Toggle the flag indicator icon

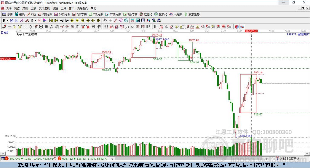pyautogui.click(x=45, y=21)
